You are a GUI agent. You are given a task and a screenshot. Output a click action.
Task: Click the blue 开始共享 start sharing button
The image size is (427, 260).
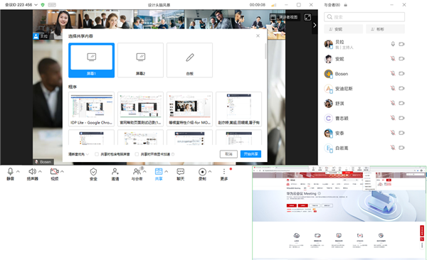(x=251, y=154)
